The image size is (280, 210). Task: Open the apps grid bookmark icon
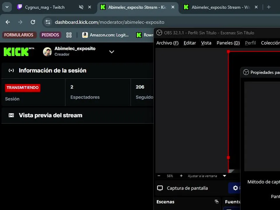click(69, 35)
